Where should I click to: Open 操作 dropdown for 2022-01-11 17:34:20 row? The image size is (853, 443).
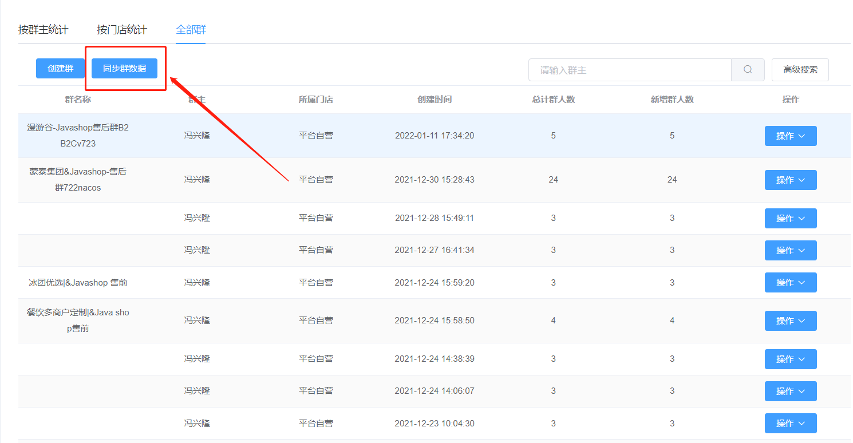[791, 136]
